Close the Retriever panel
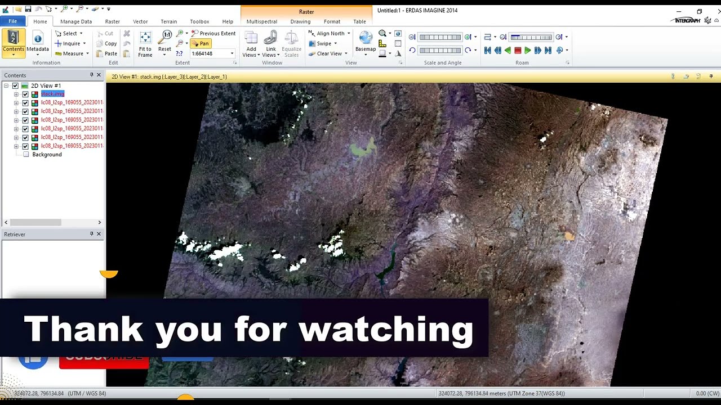This screenshot has height=405, width=721. (x=99, y=234)
